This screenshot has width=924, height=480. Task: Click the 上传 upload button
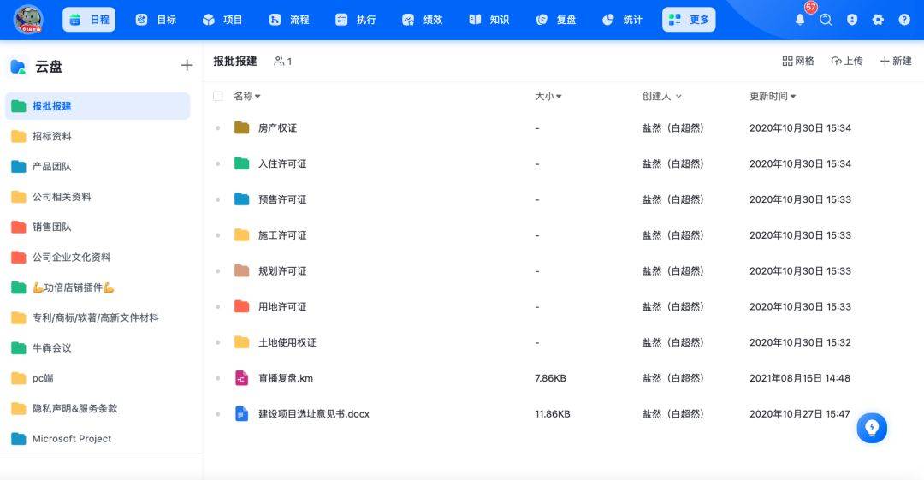847,61
